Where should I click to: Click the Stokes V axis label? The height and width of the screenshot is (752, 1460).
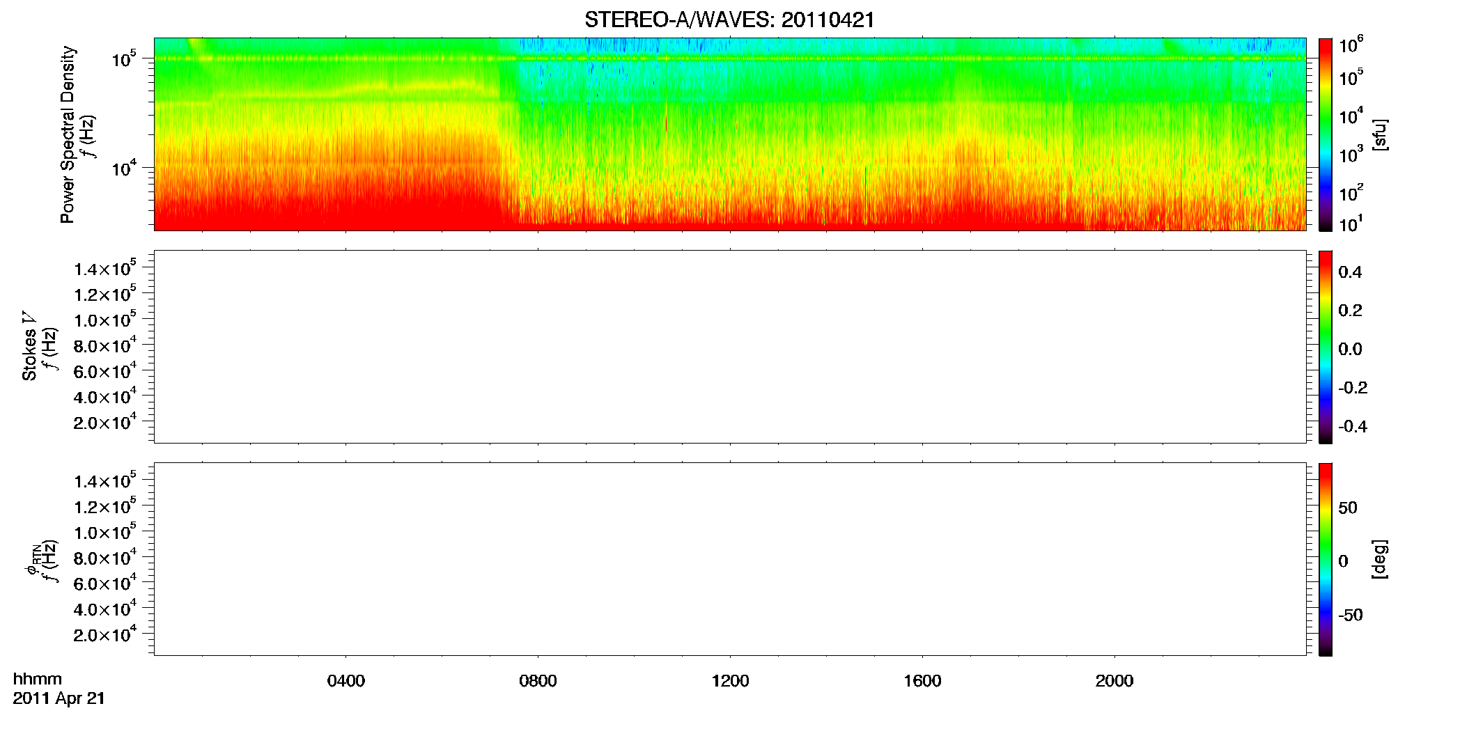[x=29, y=345]
